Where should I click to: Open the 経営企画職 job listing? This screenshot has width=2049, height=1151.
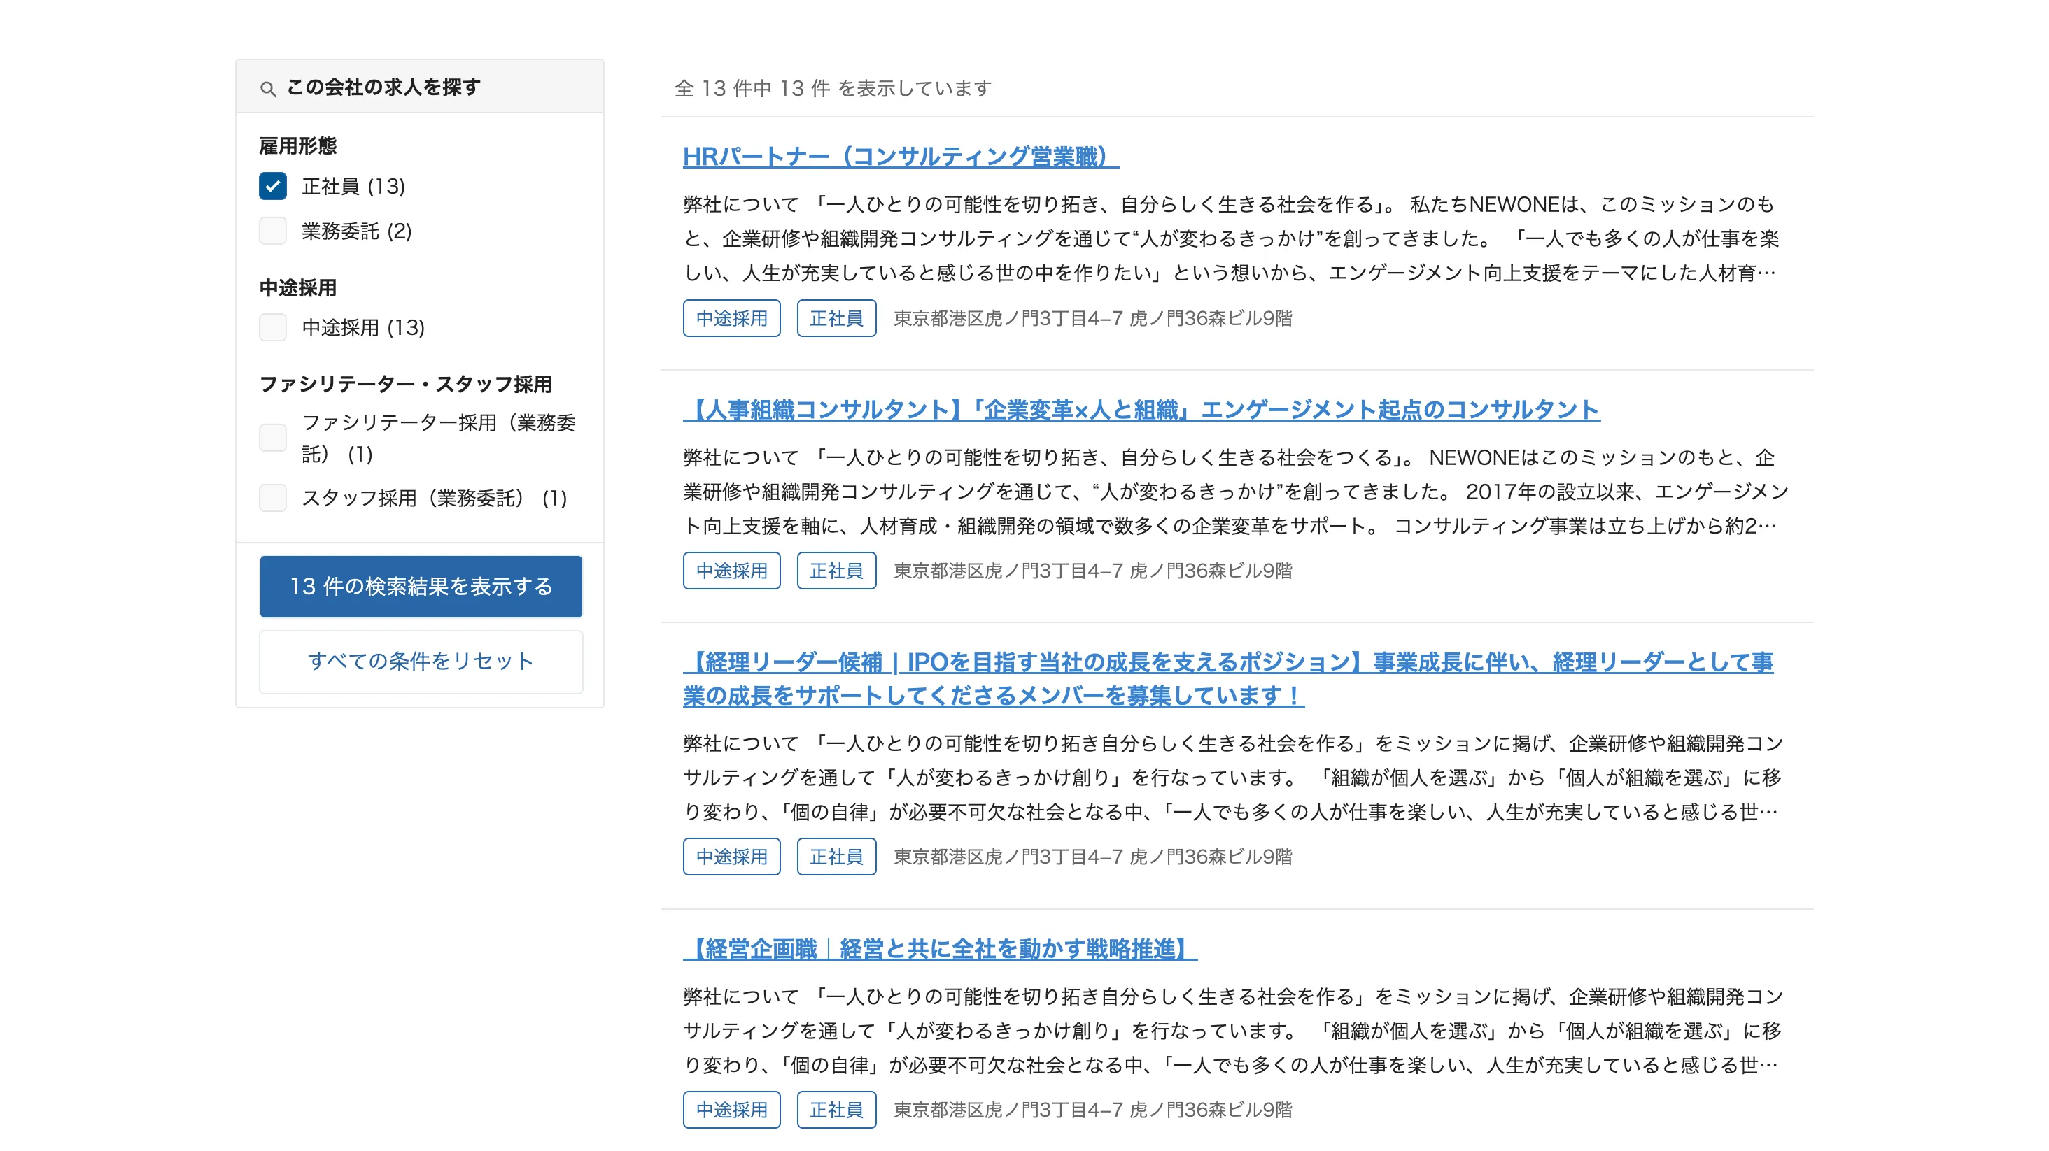pyautogui.click(x=938, y=948)
